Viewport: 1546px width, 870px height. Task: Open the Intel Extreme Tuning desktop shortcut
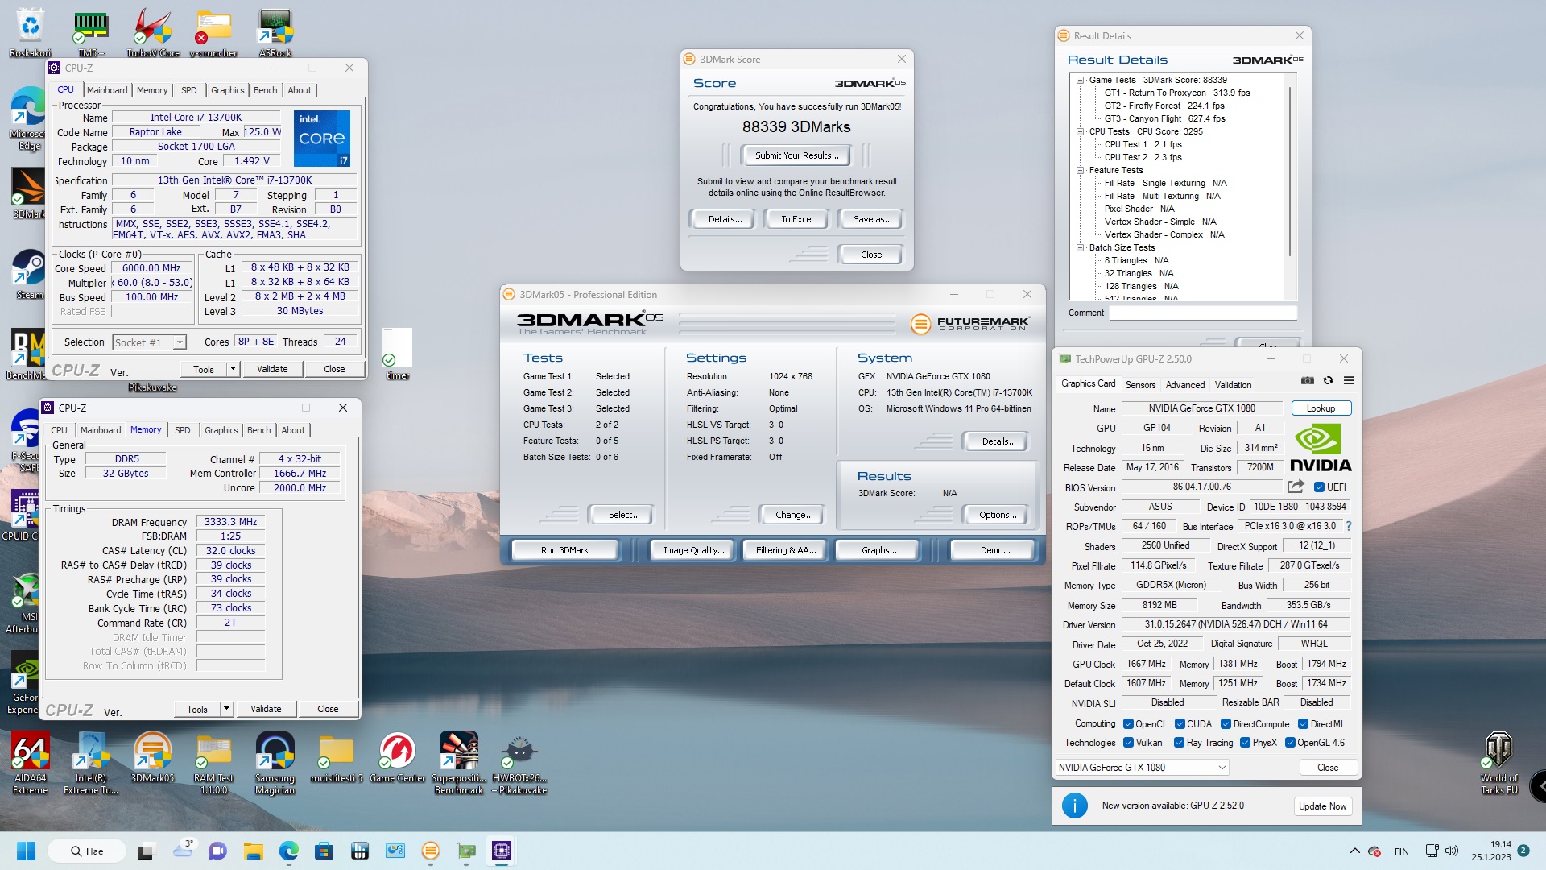pyautogui.click(x=90, y=764)
